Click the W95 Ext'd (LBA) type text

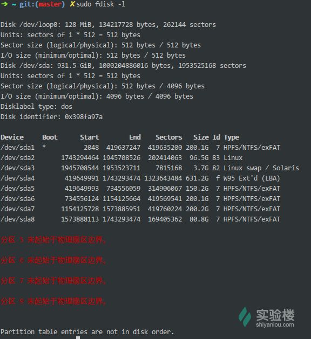coord(252,178)
